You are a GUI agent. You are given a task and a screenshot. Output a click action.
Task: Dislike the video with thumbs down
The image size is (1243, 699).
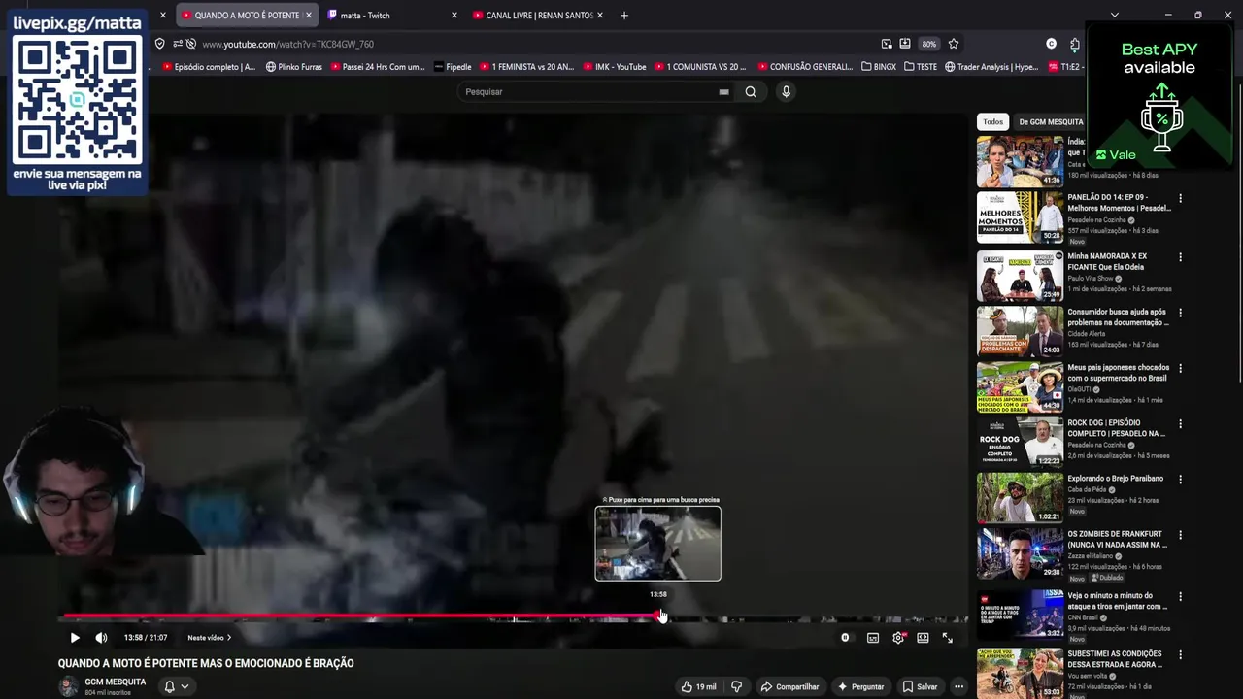(737, 686)
